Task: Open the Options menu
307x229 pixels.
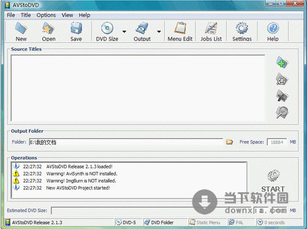Action: pyautogui.click(x=46, y=15)
